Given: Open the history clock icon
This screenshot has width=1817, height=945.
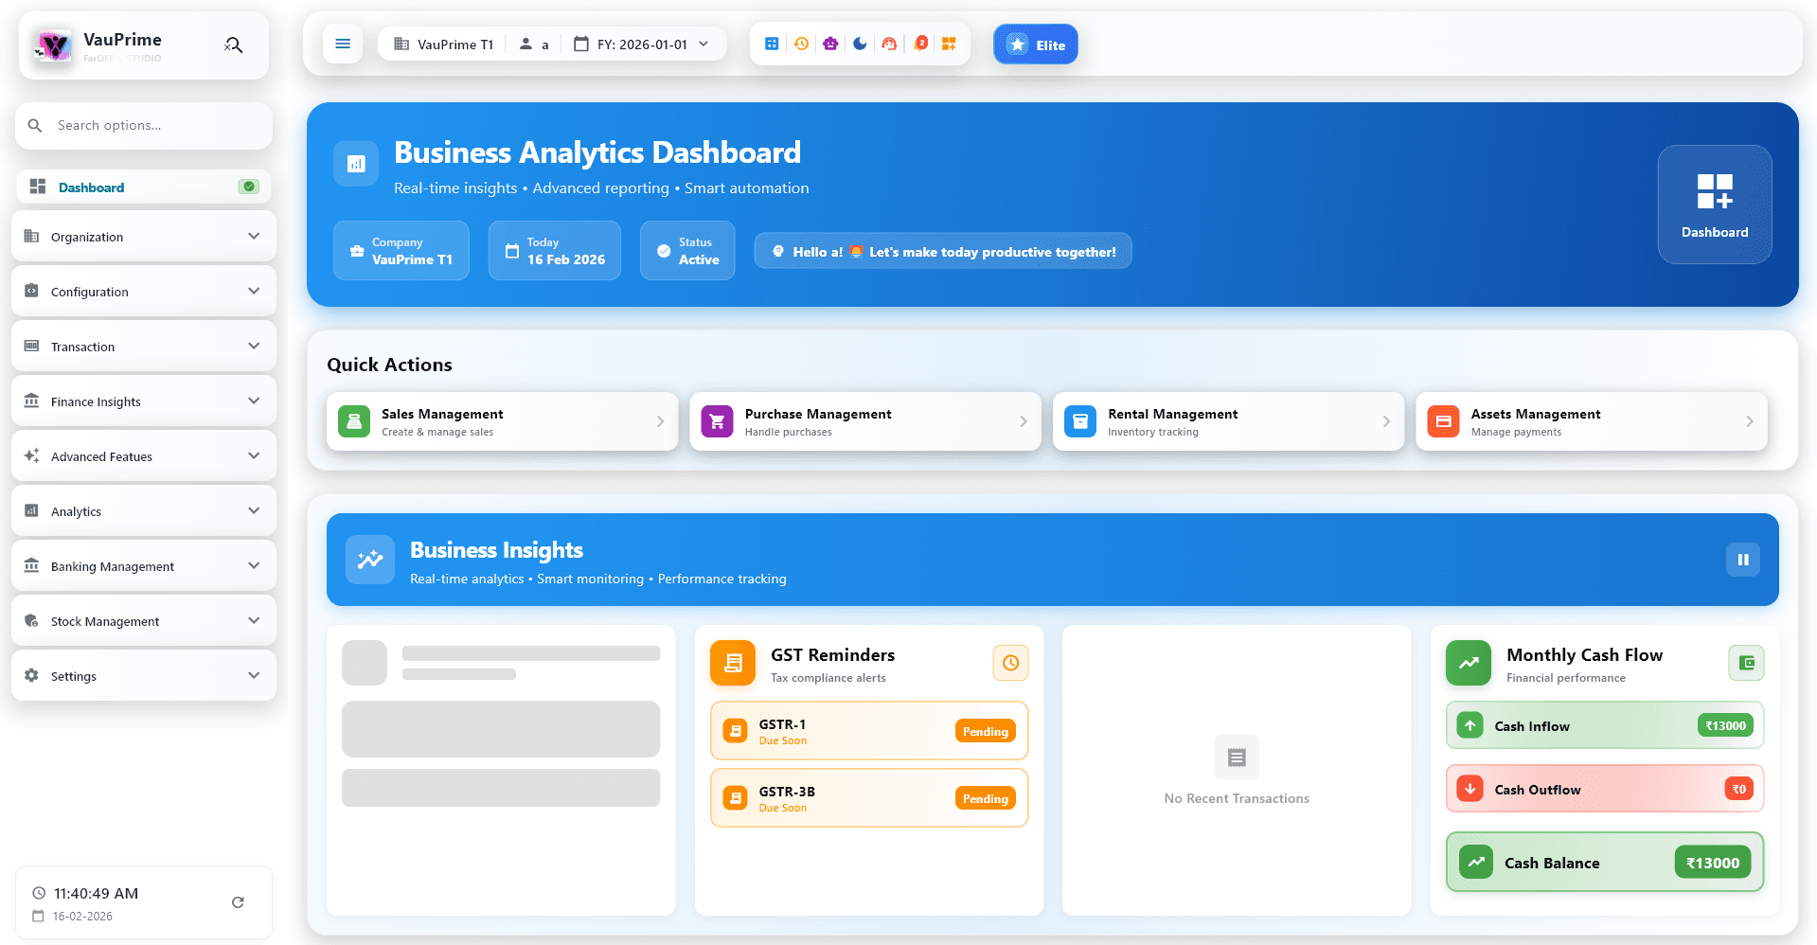Looking at the screenshot, I should [801, 44].
